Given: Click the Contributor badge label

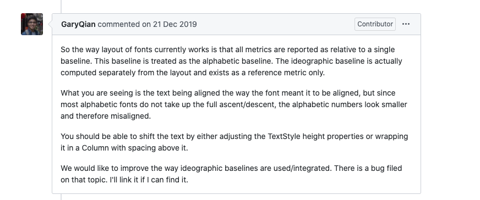Looking at the screenshot, I should click(x=375, y=24).
